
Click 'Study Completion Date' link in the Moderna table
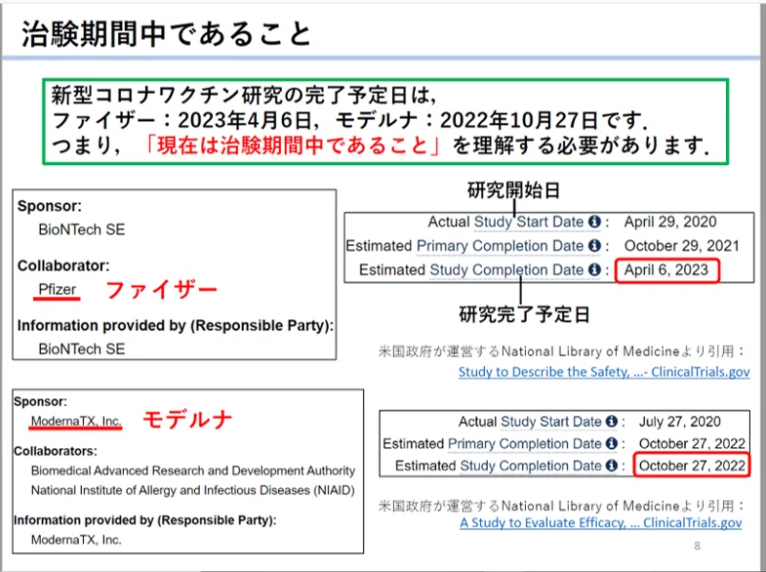pos(531,466)
